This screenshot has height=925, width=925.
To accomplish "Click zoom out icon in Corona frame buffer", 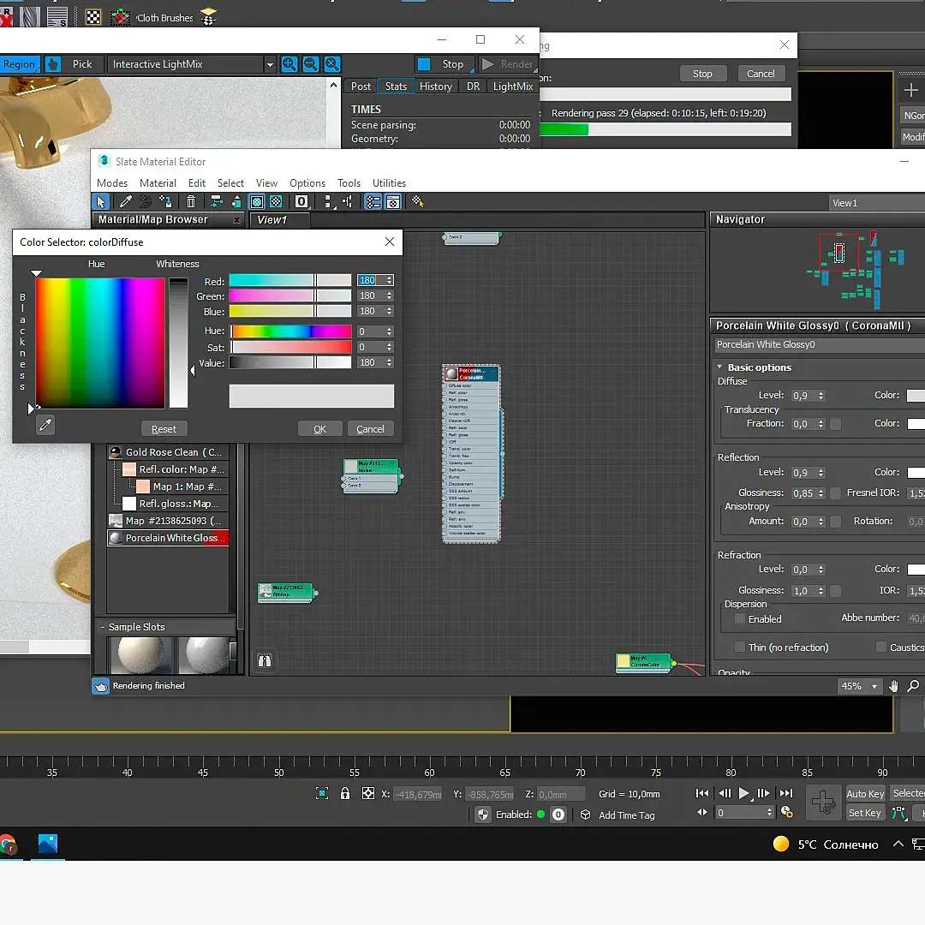I will click(x=310, y=63).
